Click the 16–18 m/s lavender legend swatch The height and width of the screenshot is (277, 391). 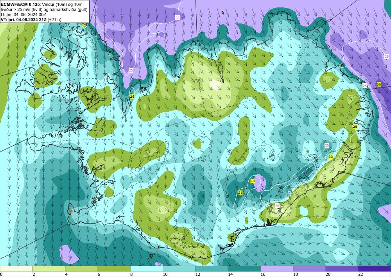click(277, 268)
